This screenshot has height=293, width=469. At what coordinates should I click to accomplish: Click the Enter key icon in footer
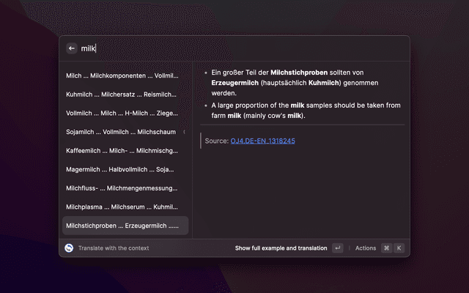337,248
